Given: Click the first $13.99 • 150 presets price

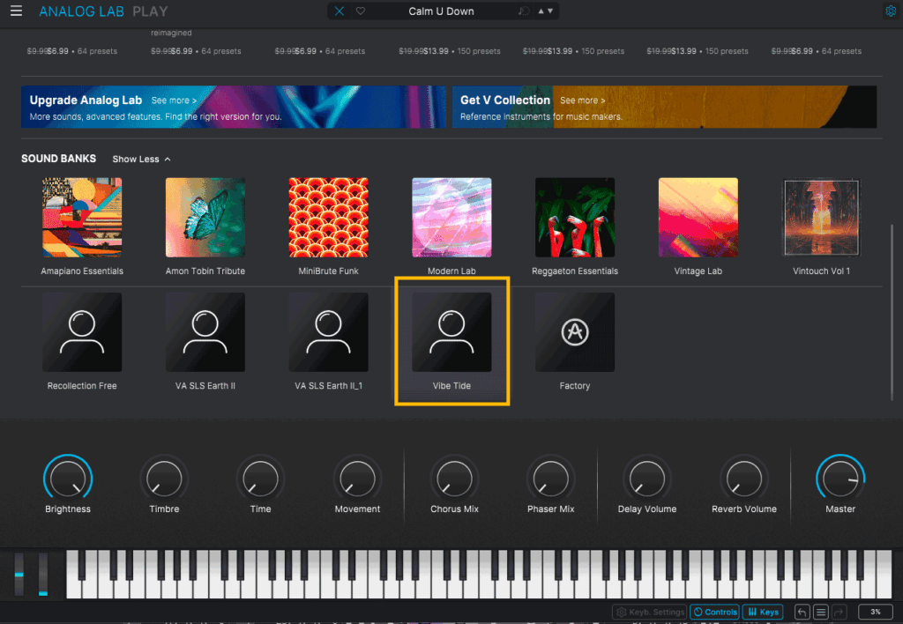Looking at the screenshot, I should tap(449, 51).
